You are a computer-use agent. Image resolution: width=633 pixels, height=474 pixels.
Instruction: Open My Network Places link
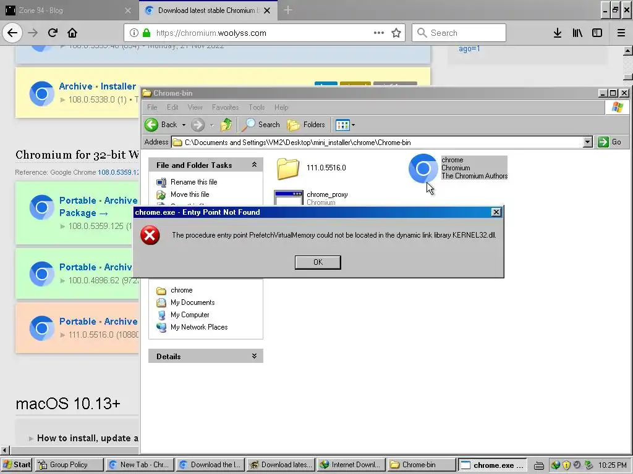click(199, 327)
